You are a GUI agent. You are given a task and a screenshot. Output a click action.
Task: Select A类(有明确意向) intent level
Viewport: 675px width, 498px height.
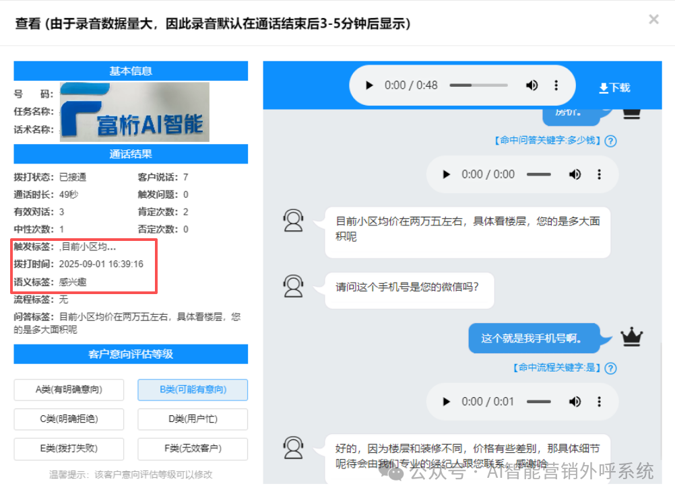(x=69, y=390)
